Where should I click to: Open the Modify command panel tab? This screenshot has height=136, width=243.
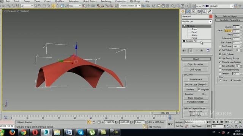coord(188,11)
